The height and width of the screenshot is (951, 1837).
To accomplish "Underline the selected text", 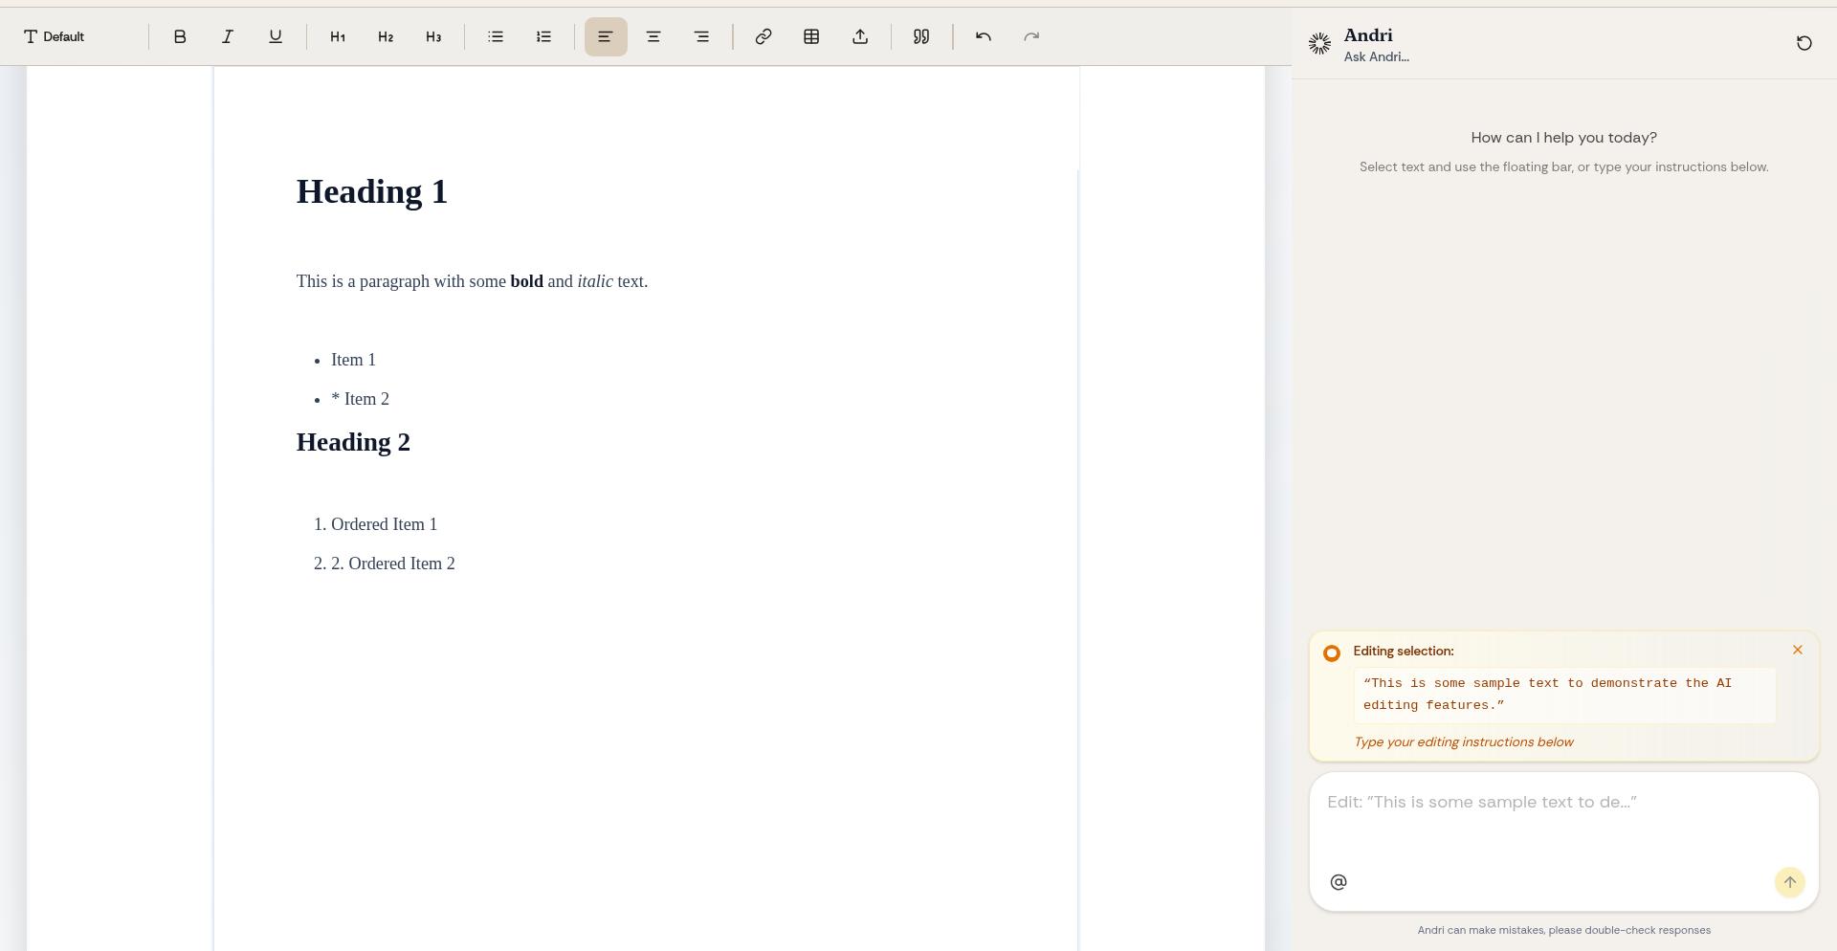I will click(x=276, y=36).
